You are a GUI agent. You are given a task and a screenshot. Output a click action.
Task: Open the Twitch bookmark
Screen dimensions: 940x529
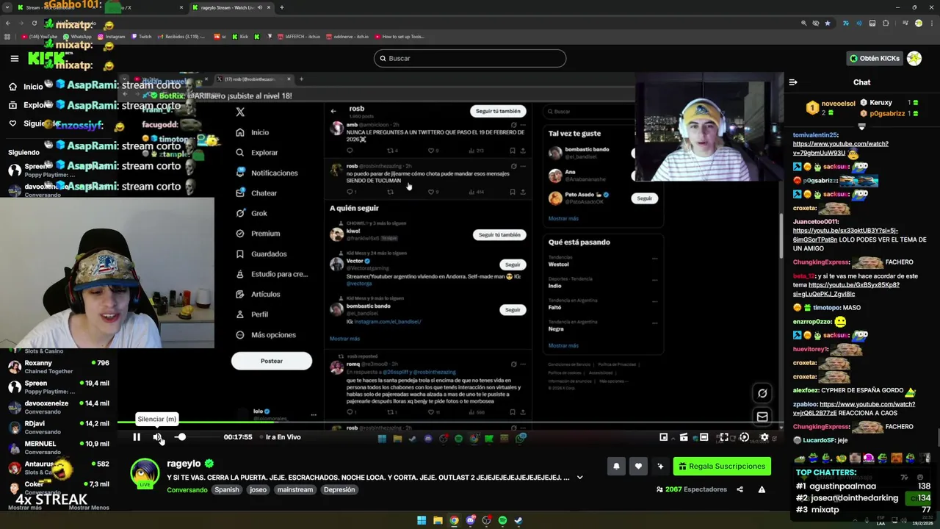pyautogui.click(x=141, y=37)
